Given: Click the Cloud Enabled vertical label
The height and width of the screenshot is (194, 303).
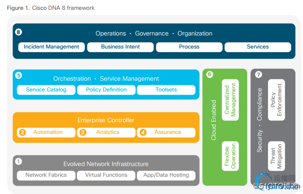Looking at the screenshot, I should coord(214,120).
